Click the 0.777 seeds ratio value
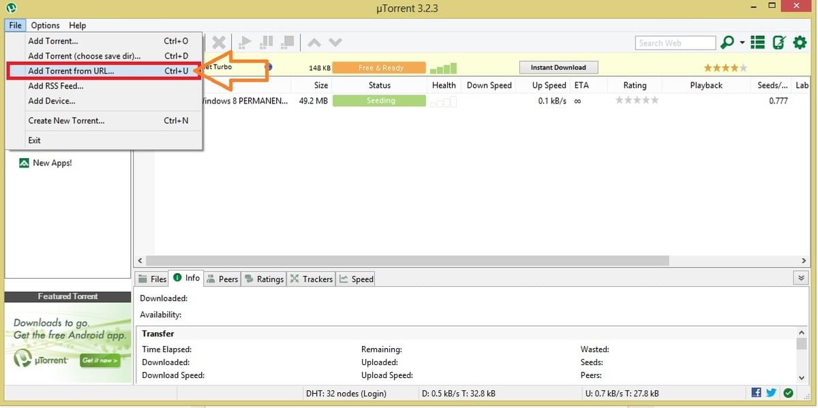 tap(778, 101)
